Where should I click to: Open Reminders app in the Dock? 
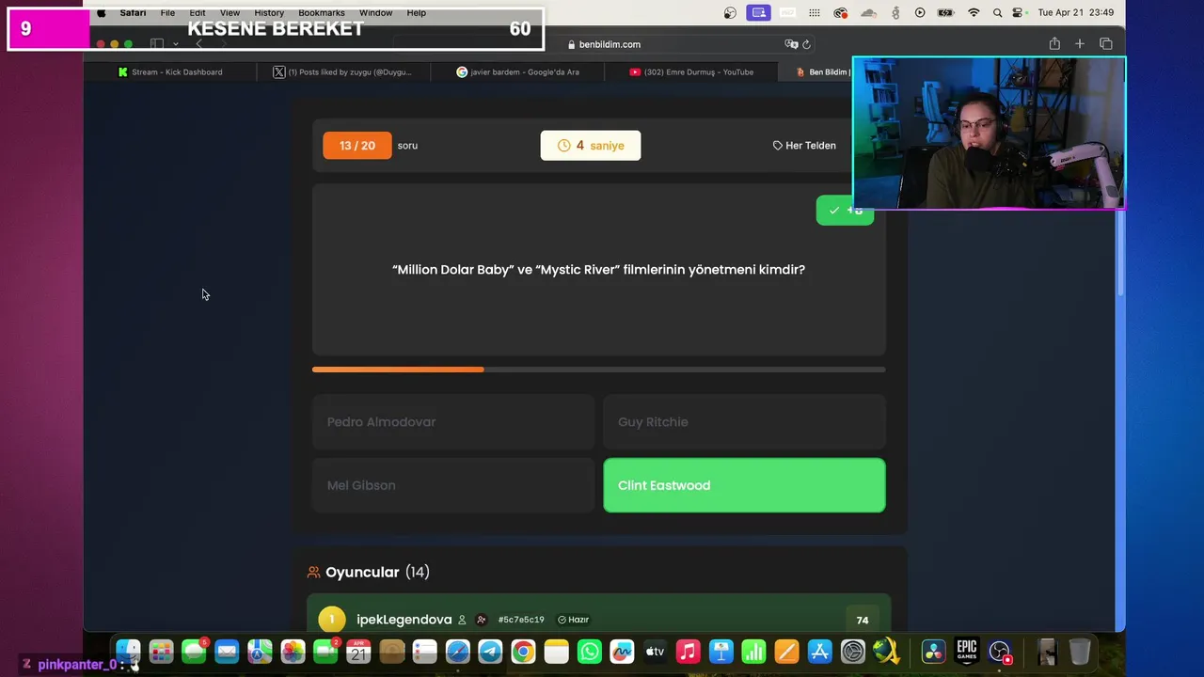click(x=424, y=651)
